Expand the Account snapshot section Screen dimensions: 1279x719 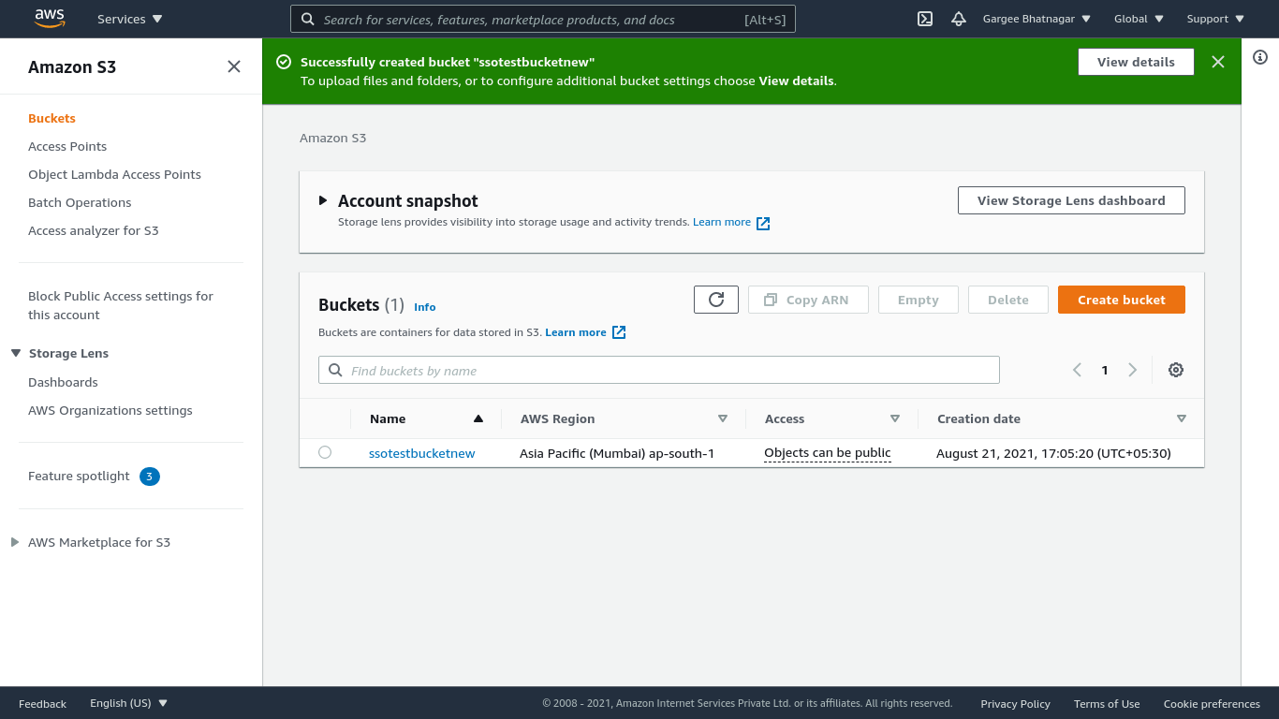(x=323, y=200)
